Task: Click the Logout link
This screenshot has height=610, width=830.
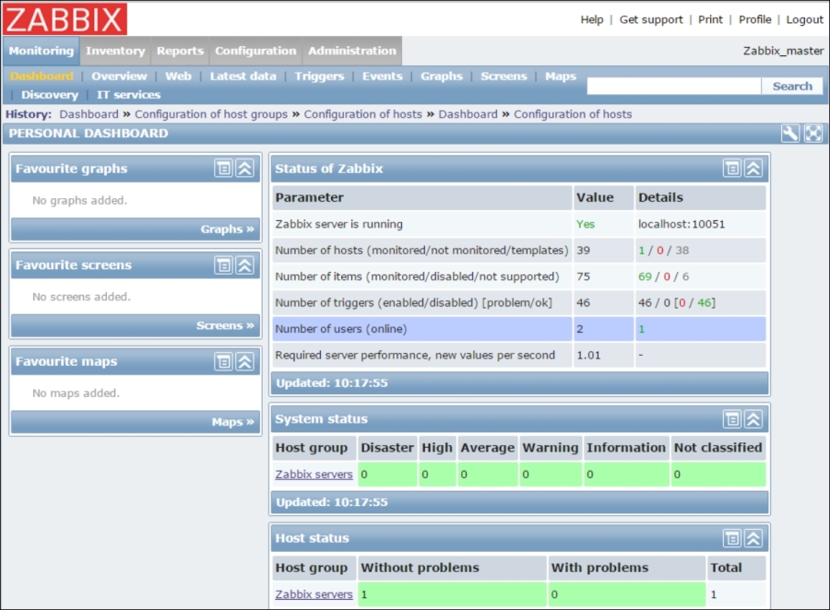Action: [x=804, y=19]
